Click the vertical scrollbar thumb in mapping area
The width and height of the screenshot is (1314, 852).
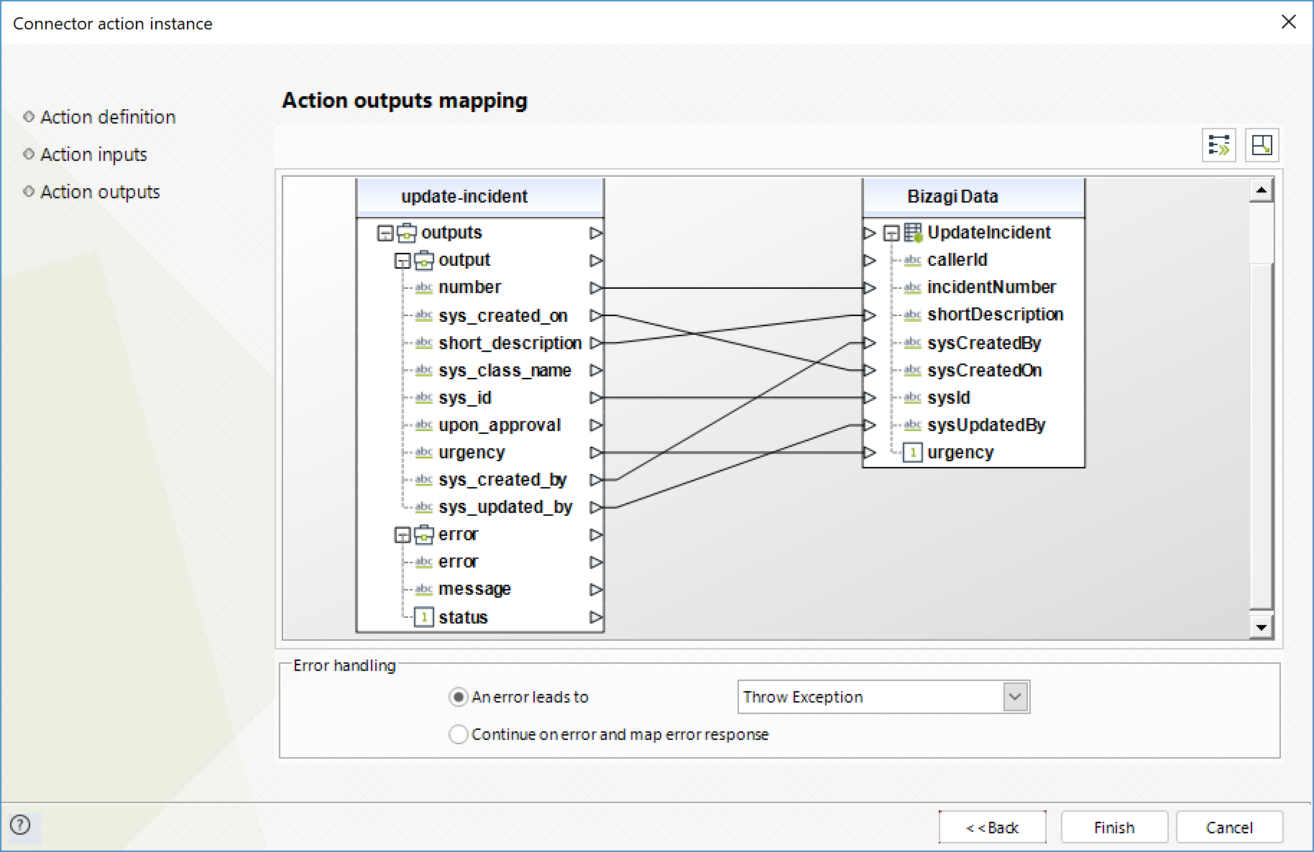click(x=1262, y=436)
